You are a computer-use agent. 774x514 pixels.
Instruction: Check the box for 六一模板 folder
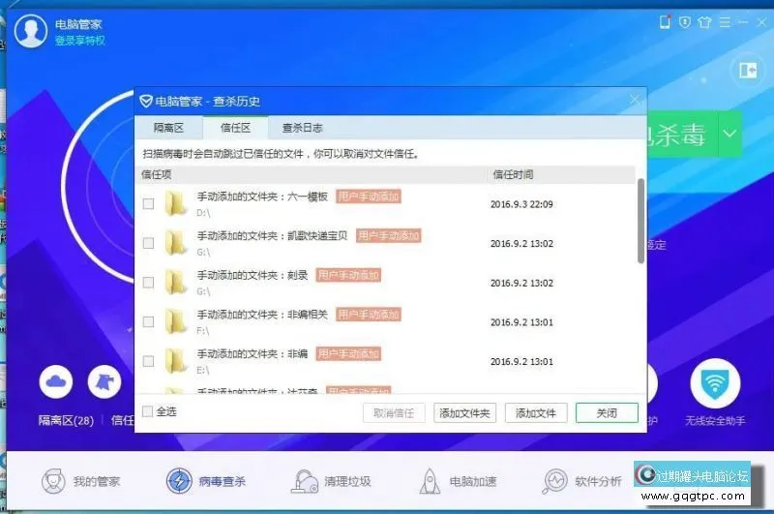pyautogui.click(x=148, y=203)
